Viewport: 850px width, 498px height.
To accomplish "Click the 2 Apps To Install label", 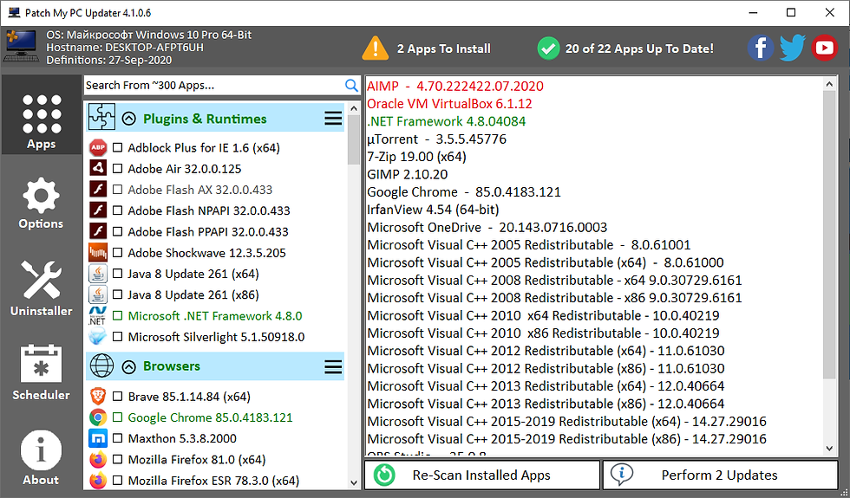I will tap(443, 49).
